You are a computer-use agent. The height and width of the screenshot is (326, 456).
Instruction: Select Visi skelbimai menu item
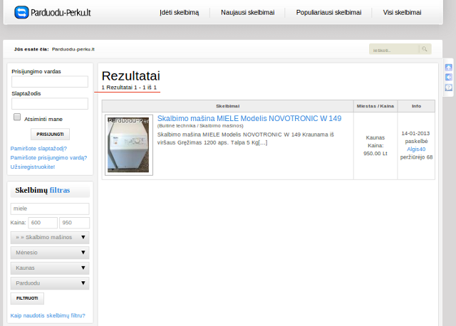[x=402, y=13]
